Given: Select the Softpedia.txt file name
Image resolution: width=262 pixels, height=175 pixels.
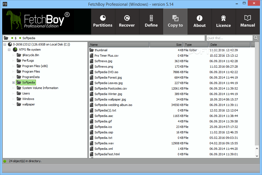Looking at the screenshot, I should point(103,138).
